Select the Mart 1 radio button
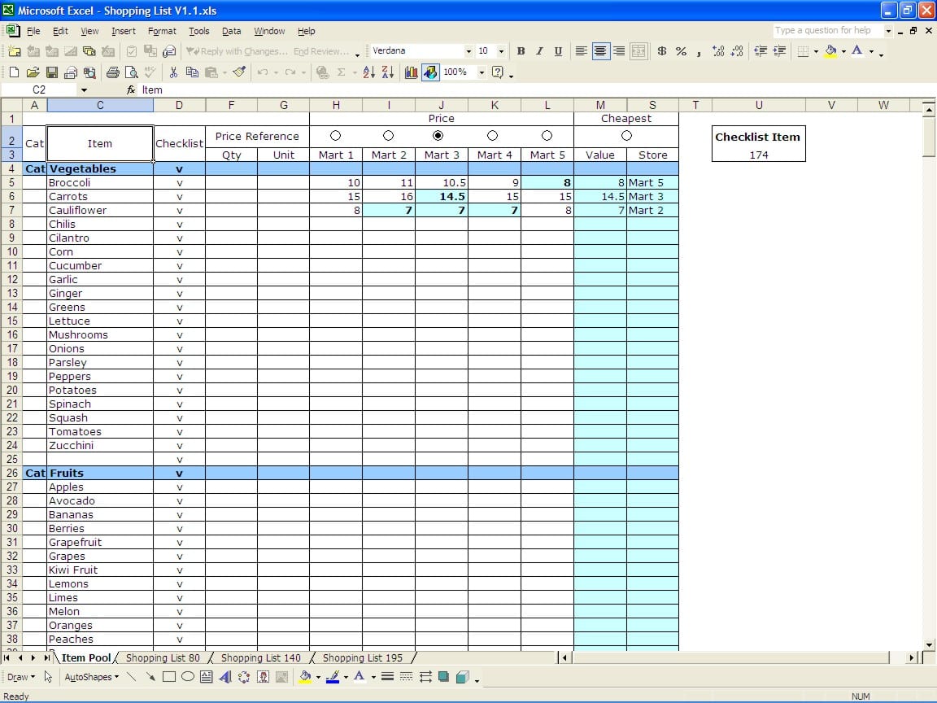Viewport: 937px width, 703px height. 336,135
